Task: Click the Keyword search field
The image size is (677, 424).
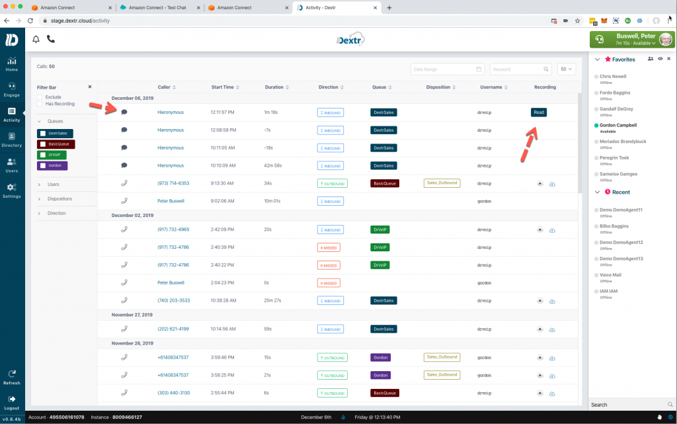Action: [x=520, y=69]
